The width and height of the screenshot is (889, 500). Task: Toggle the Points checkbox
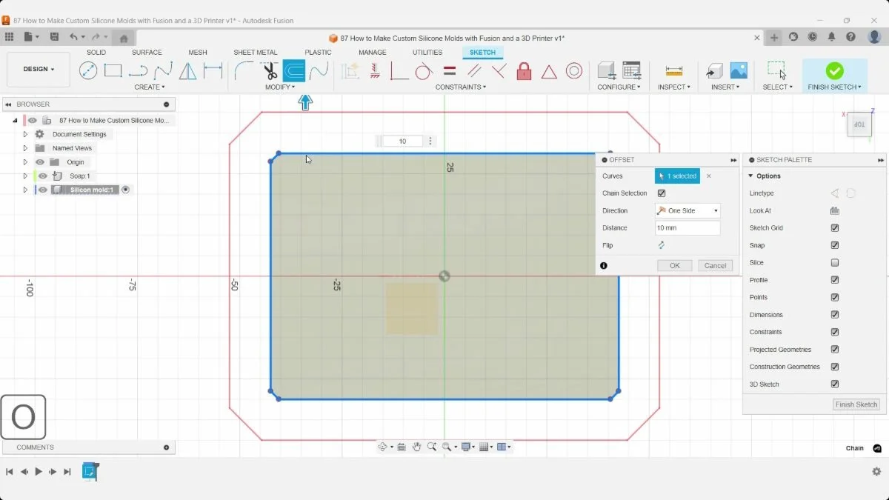pyautogui.click(x=835, y=298)
